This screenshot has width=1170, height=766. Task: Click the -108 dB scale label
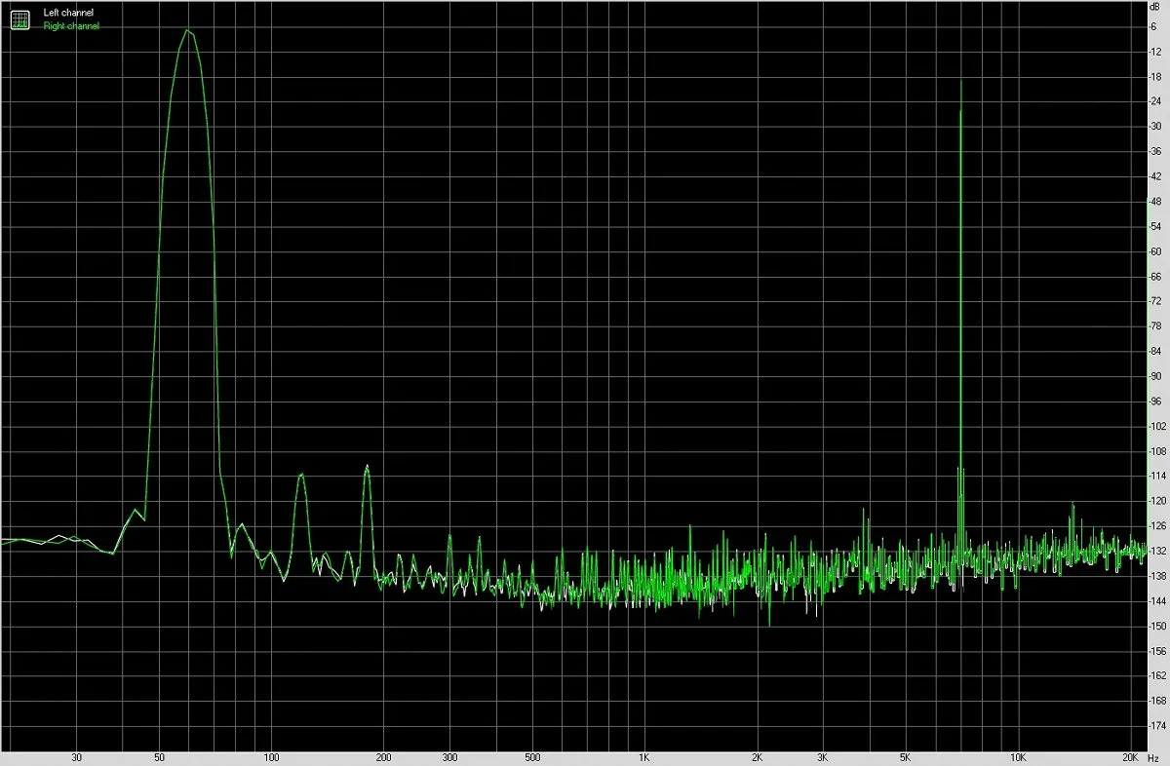click(x=1157, y=451)
